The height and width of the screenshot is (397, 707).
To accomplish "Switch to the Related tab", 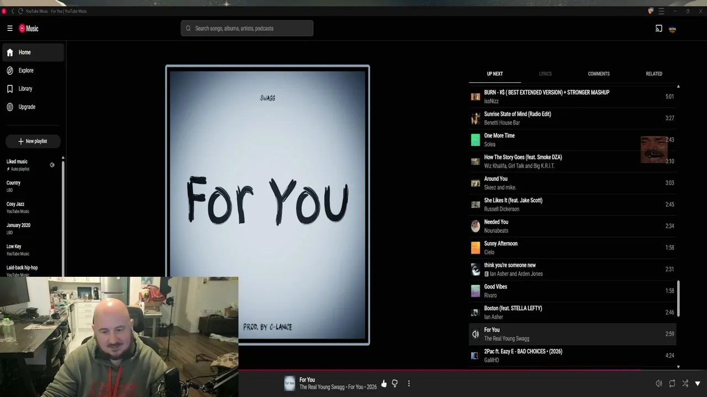I will 654,74.
